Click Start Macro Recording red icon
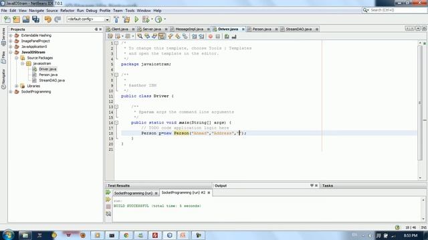Image resolution: width=428 pixels, height=240 pixels. [x=211, y=36]
